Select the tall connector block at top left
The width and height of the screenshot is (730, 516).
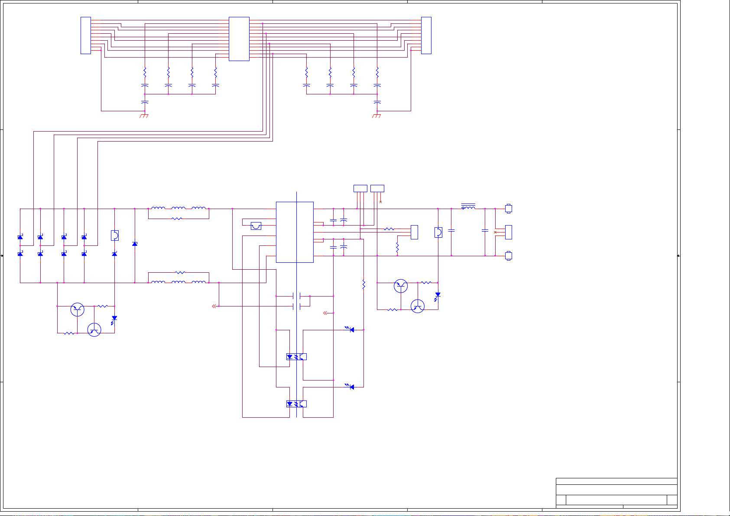(86, 35)
